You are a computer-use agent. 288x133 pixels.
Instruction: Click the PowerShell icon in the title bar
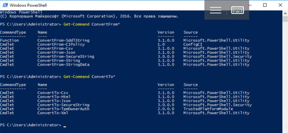[x=5, y=5]
